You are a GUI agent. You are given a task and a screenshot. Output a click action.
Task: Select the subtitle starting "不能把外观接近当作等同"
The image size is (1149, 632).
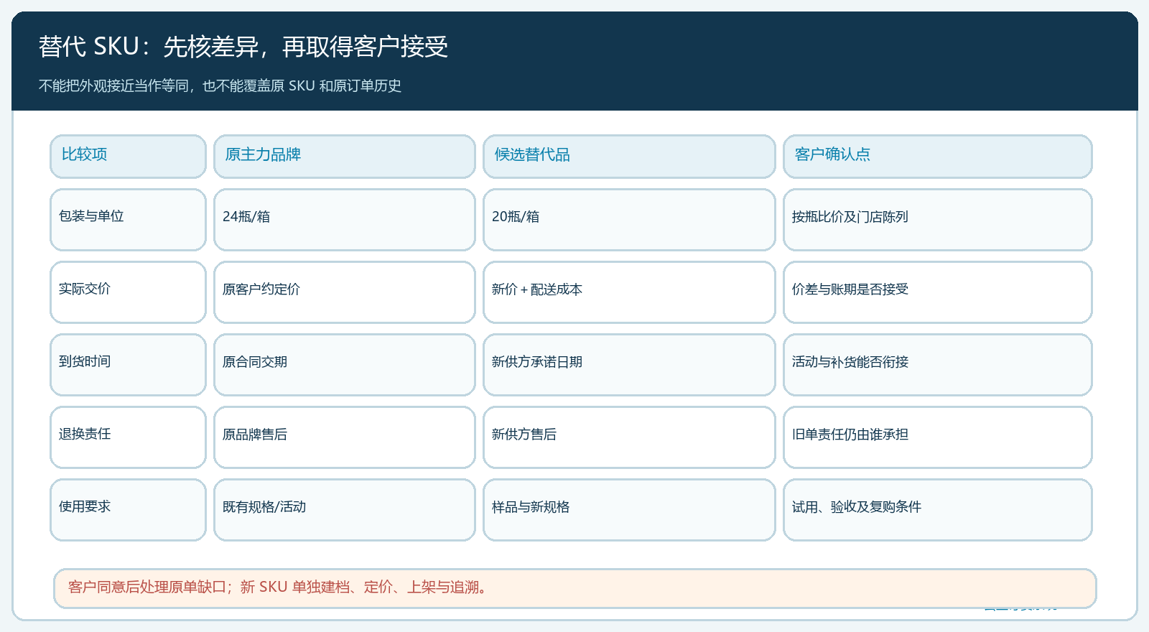pos(220,85)
